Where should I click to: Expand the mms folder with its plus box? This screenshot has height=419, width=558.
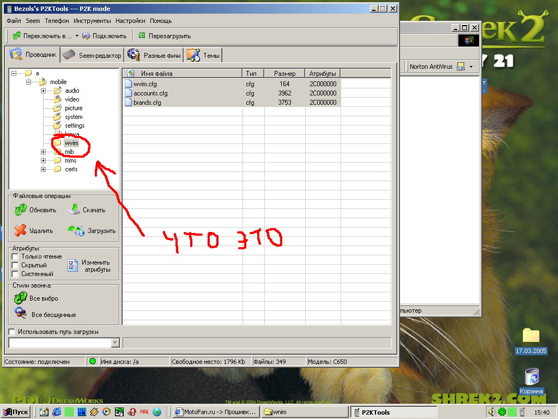pos(43,161)
